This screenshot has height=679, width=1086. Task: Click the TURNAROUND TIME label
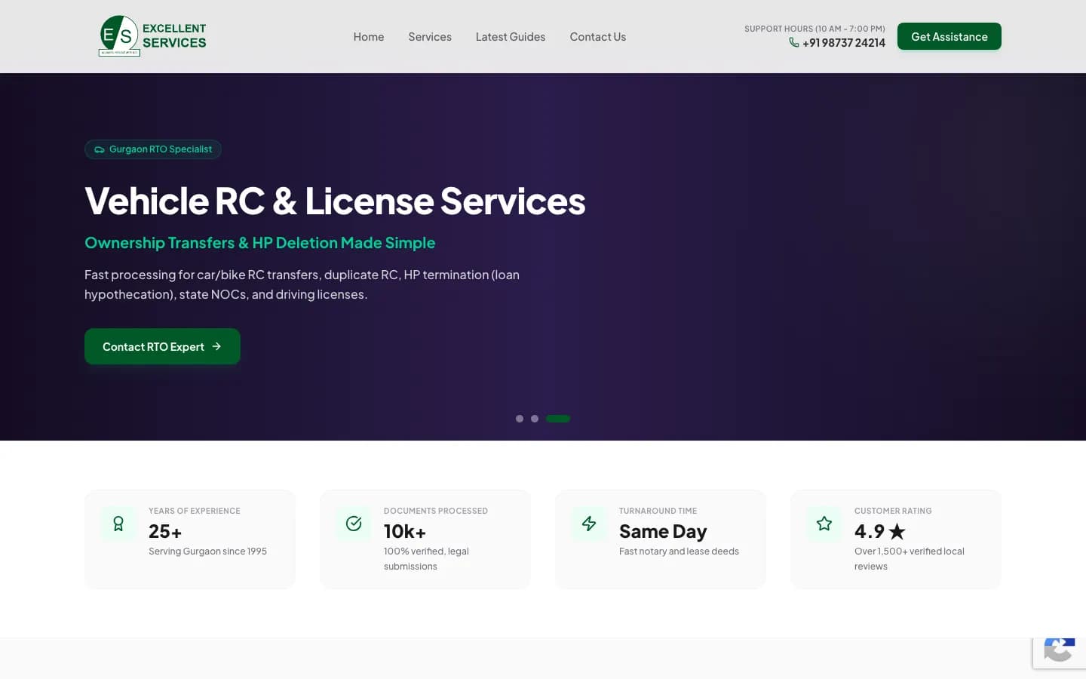pos(658,511)
